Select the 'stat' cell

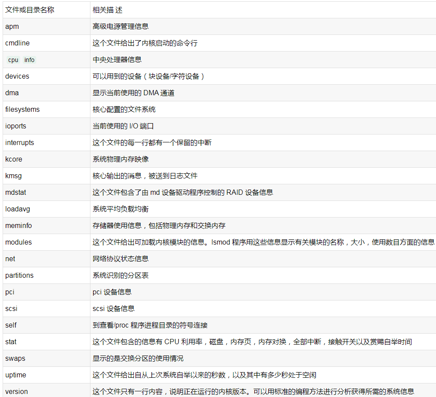46,342
